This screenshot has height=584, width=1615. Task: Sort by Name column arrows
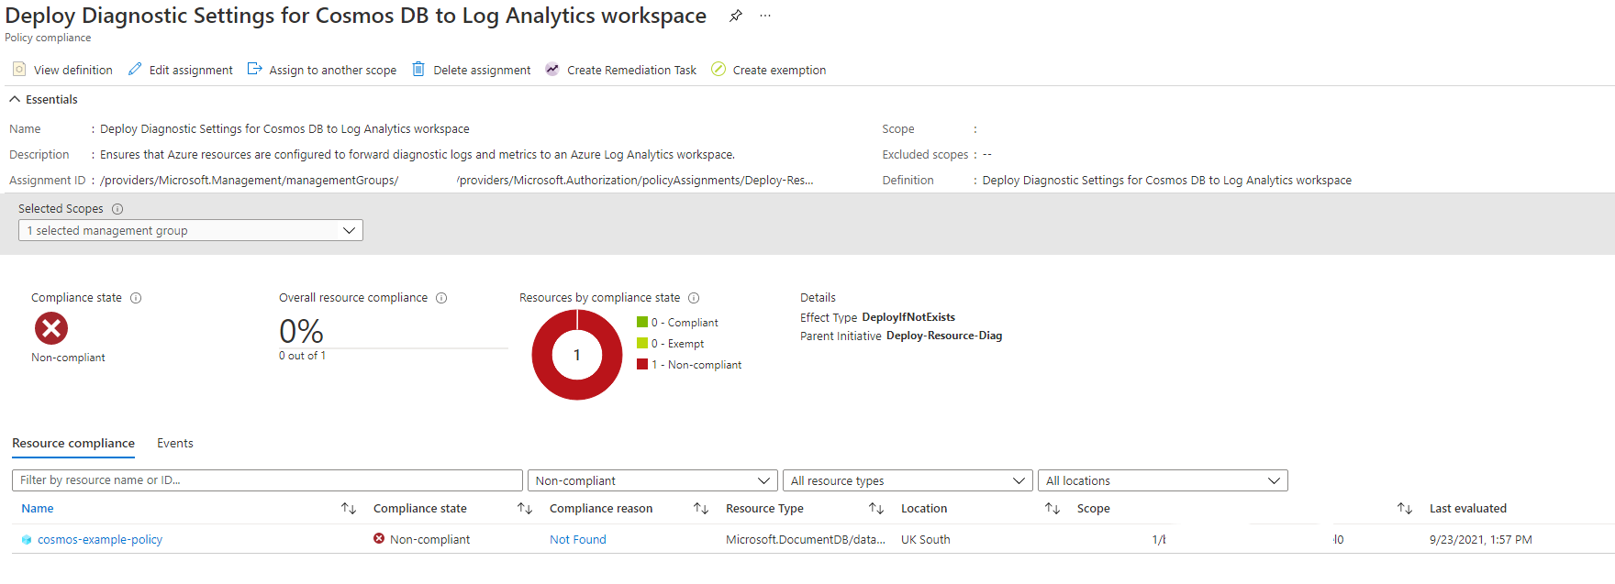(349, 509)
